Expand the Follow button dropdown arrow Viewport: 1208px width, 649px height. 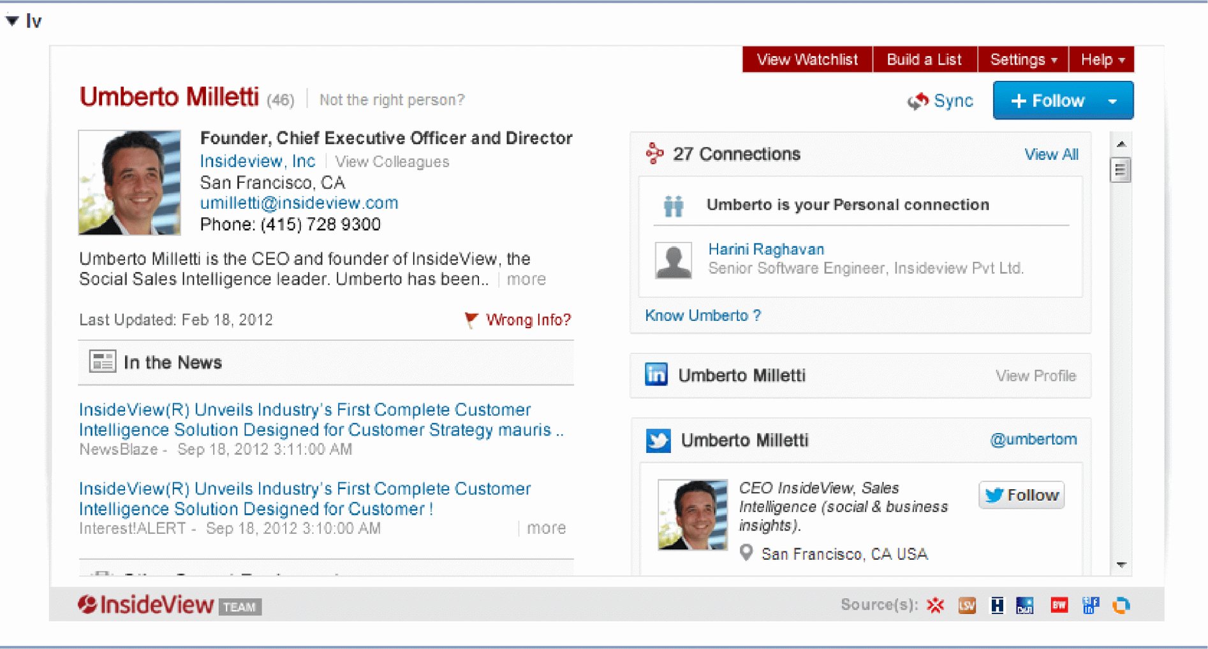(x=1113, y=101)
